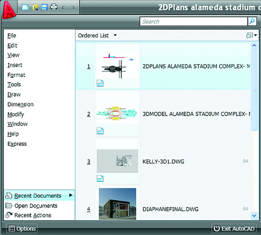Image resolution: width=261 pixels, height=235 pixels.
Task: Pin DIAPHANEFINAL.DWG to the list
Action: click(x=245, y=209)
